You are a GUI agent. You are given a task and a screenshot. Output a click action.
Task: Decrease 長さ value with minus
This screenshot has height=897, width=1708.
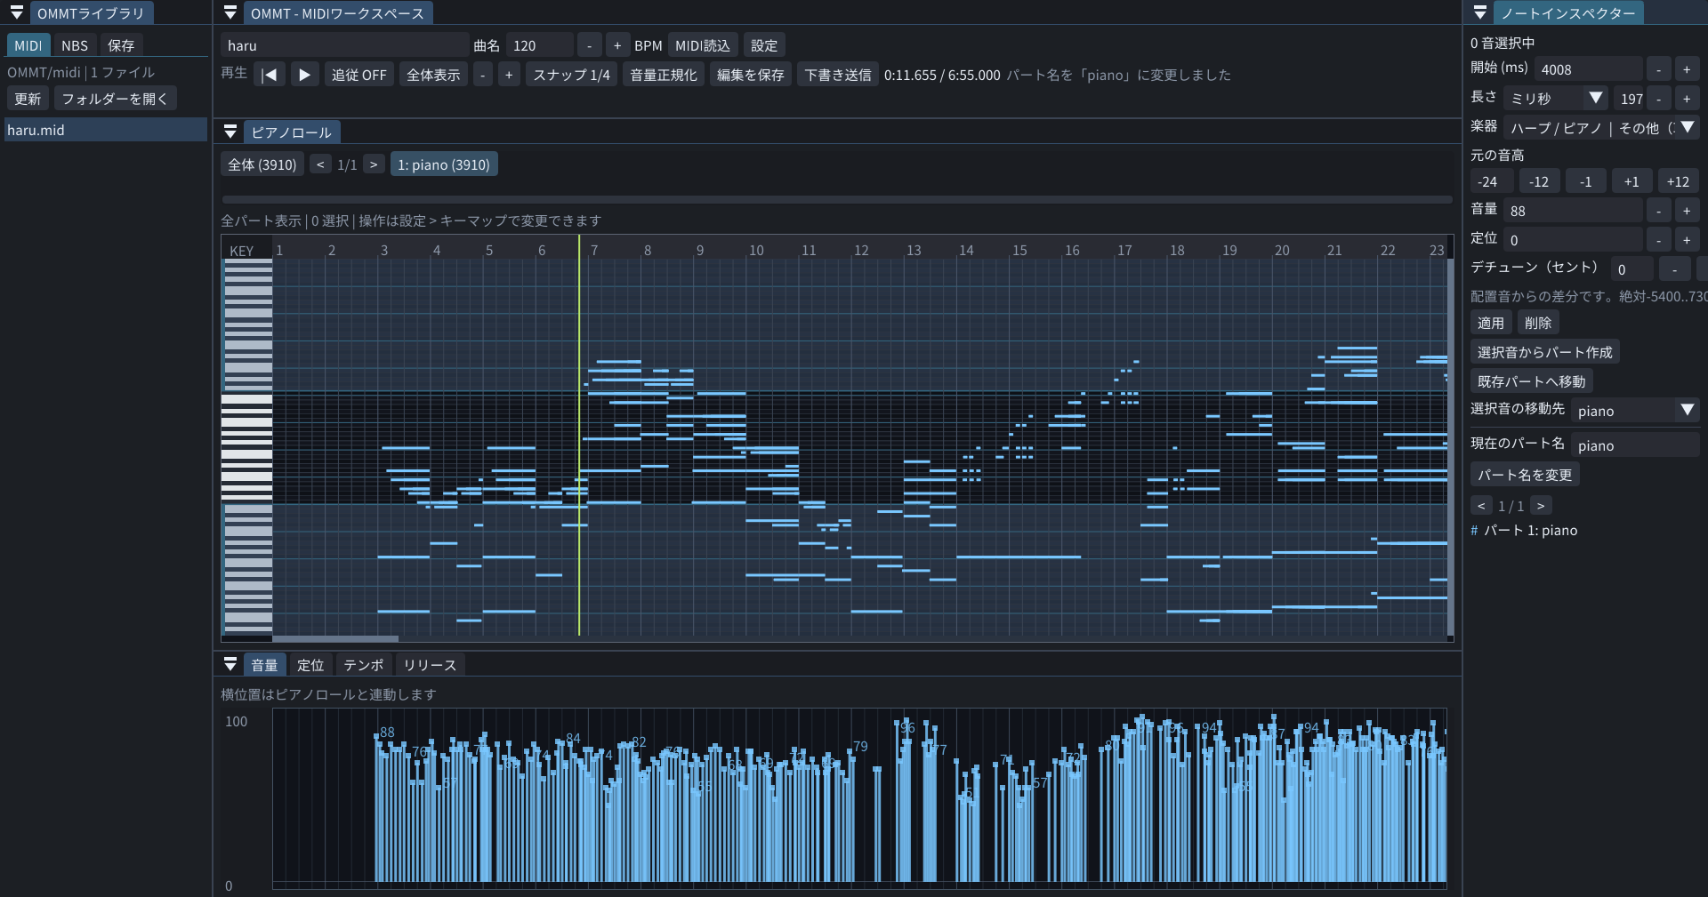click(x=1658, y=99)
